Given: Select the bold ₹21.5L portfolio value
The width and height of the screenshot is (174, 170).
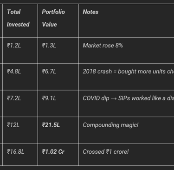Looking at the screenshot, I should tap(51, 125).
